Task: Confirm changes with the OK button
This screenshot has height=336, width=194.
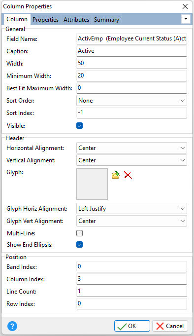Action: [132, 326]
